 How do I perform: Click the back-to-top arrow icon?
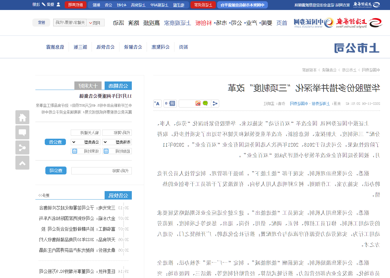22,163
